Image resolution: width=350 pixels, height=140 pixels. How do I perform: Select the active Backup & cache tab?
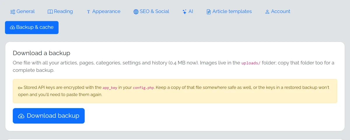point(32,28)
